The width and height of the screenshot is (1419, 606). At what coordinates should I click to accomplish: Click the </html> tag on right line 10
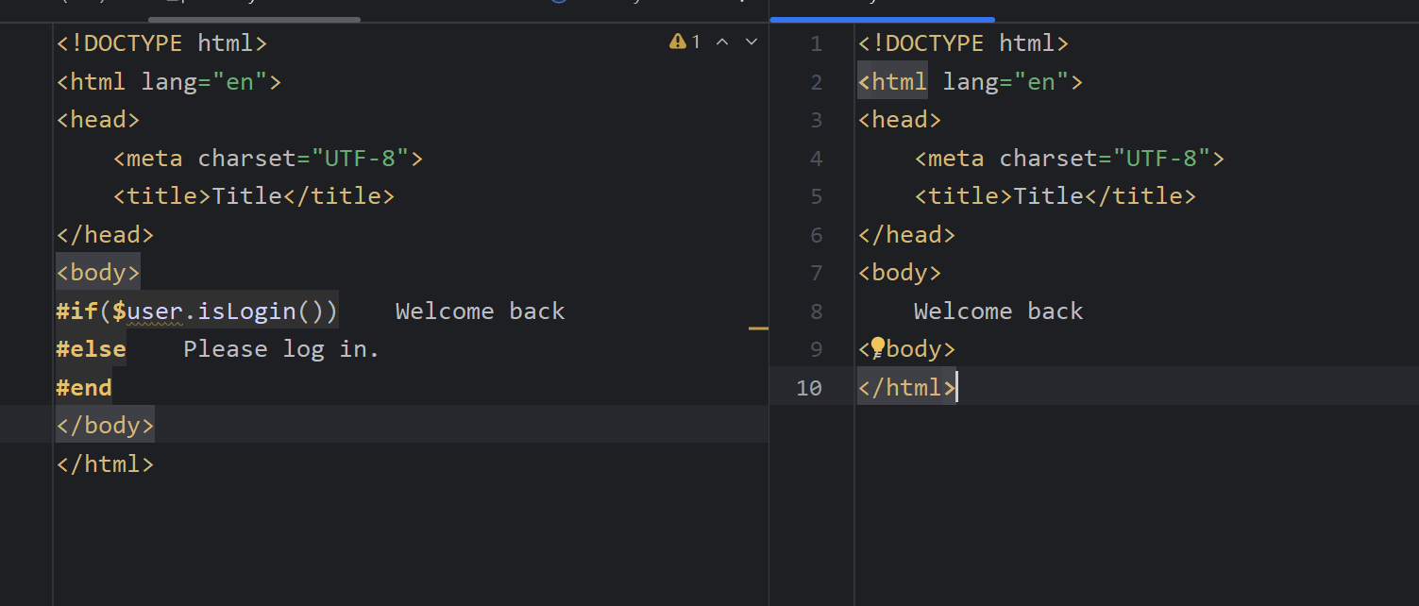[x=906, y=387]
